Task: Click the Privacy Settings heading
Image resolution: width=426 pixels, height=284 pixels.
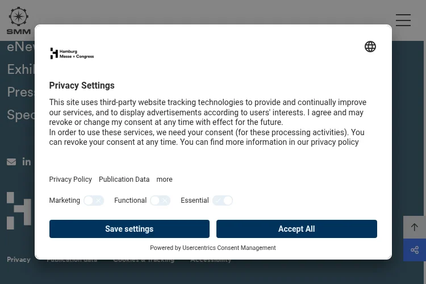Action: (x=82, y=86)
